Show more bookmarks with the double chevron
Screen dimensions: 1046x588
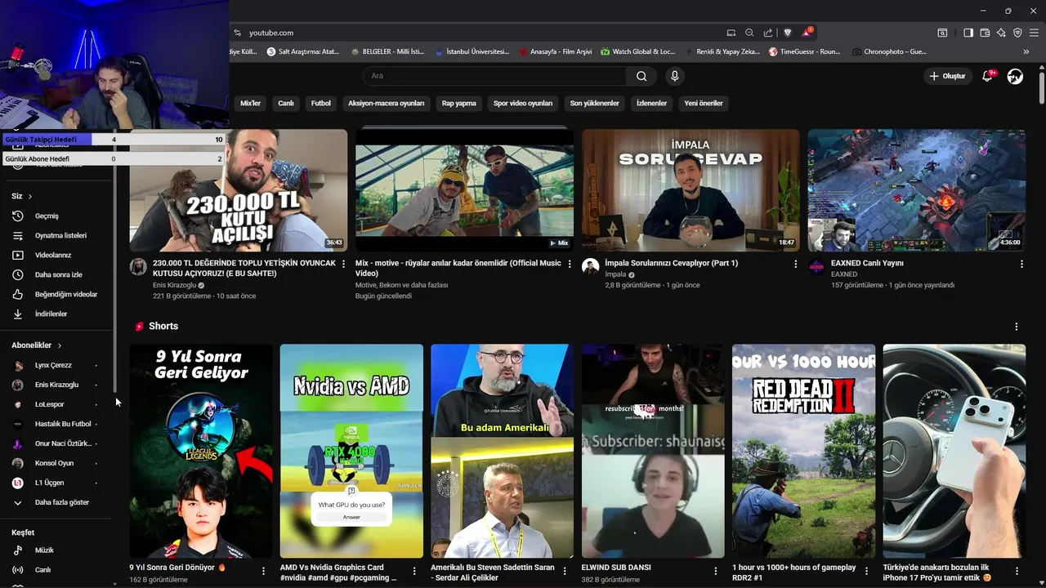pyautogui.click(x=1026, y=51)
